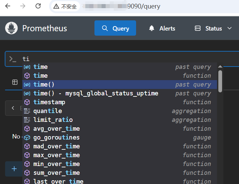
Task: Click the cube icon next to avg_over_time
Action: [x=27, y=129]
